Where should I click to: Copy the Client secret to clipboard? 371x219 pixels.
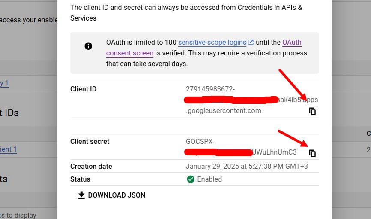[x=312, y=153]
